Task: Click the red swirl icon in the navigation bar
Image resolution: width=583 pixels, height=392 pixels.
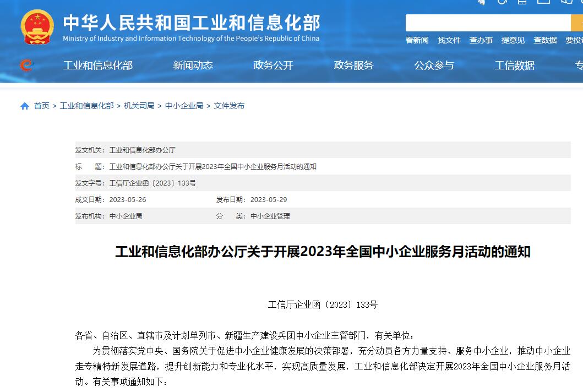Action: (x=26, y=65)
